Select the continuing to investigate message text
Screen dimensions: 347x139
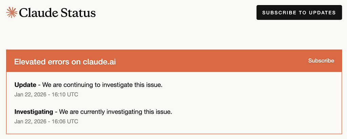(x=102, y=85)
